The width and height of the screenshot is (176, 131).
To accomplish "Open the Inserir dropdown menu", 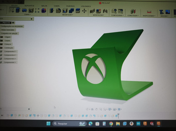I will [x=164, y=16].
